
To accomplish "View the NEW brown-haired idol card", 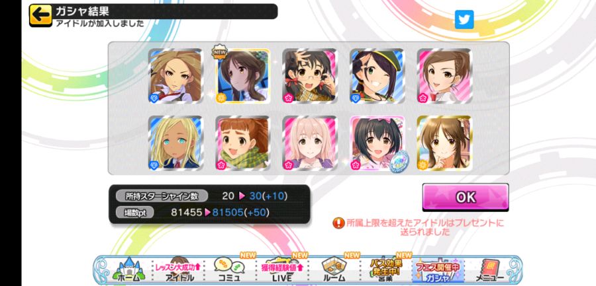I will coord(243,76).
